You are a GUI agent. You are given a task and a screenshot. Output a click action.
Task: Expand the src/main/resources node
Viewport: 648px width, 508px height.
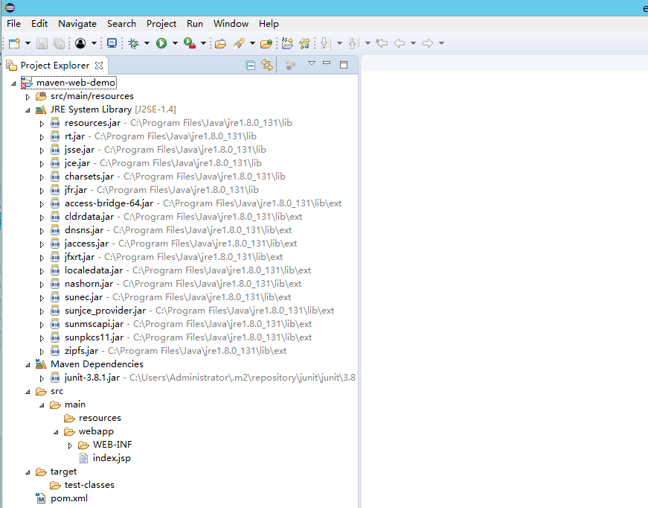click(28, 97)
